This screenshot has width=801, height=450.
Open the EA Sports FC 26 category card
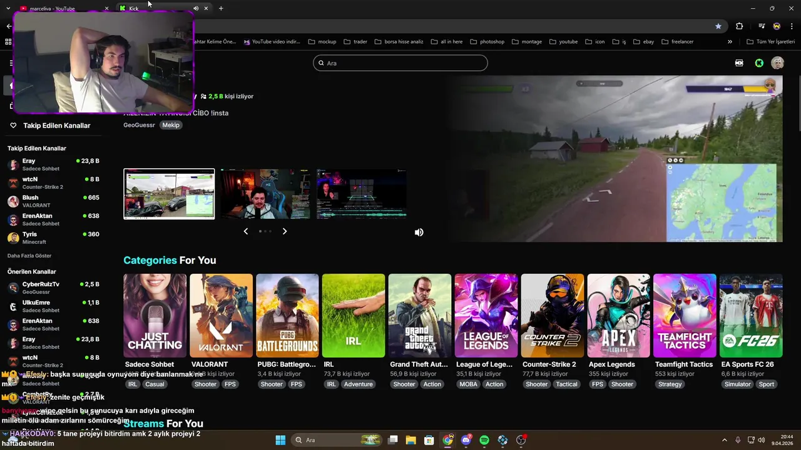[751, 316]
